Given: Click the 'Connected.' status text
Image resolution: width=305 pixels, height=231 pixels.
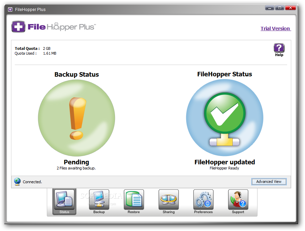Looking at the screenshot, I should point(32,182).
